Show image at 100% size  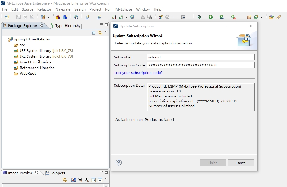point(93,180)
